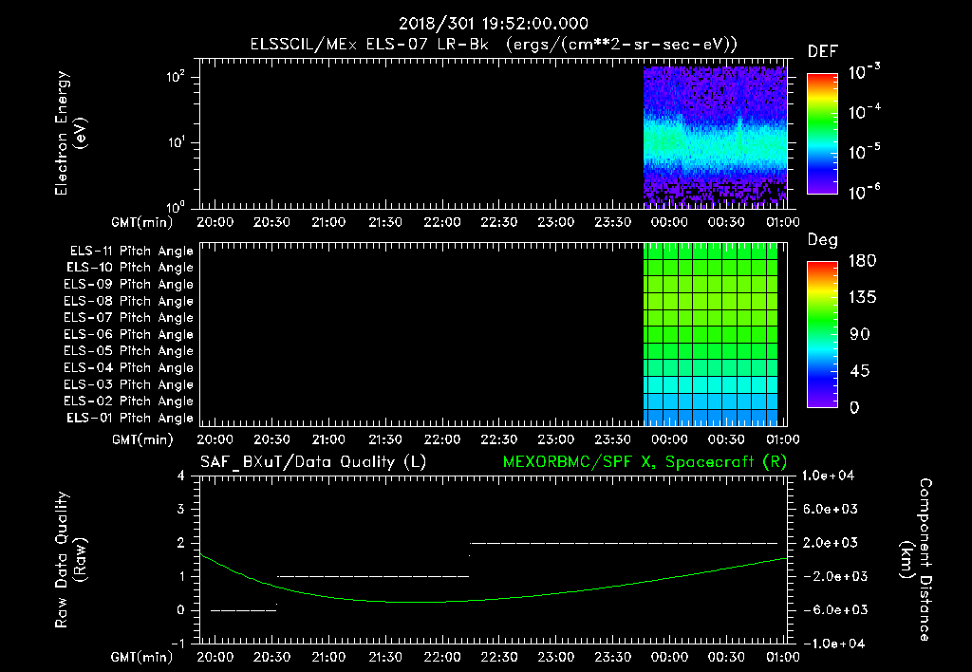Click 45 on the Deg color bar scale
This screenshot has width=972, height=672.
pyautogui.click(x=860, y=371)
